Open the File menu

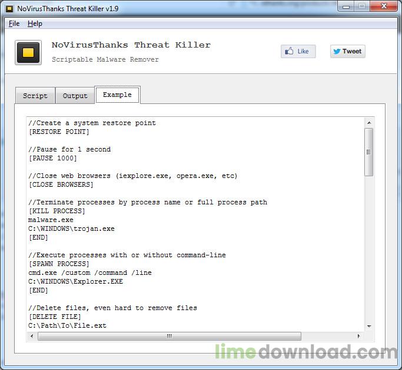click(14, 23)
